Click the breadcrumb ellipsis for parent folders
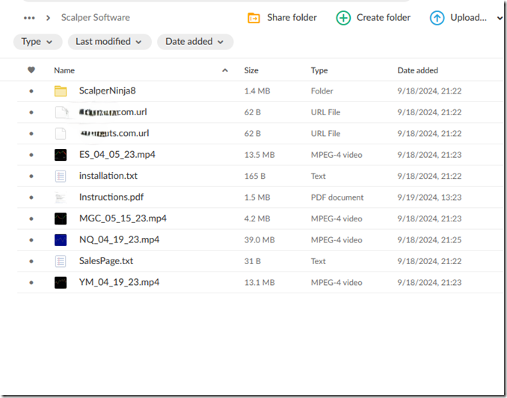 click(29, 18)
